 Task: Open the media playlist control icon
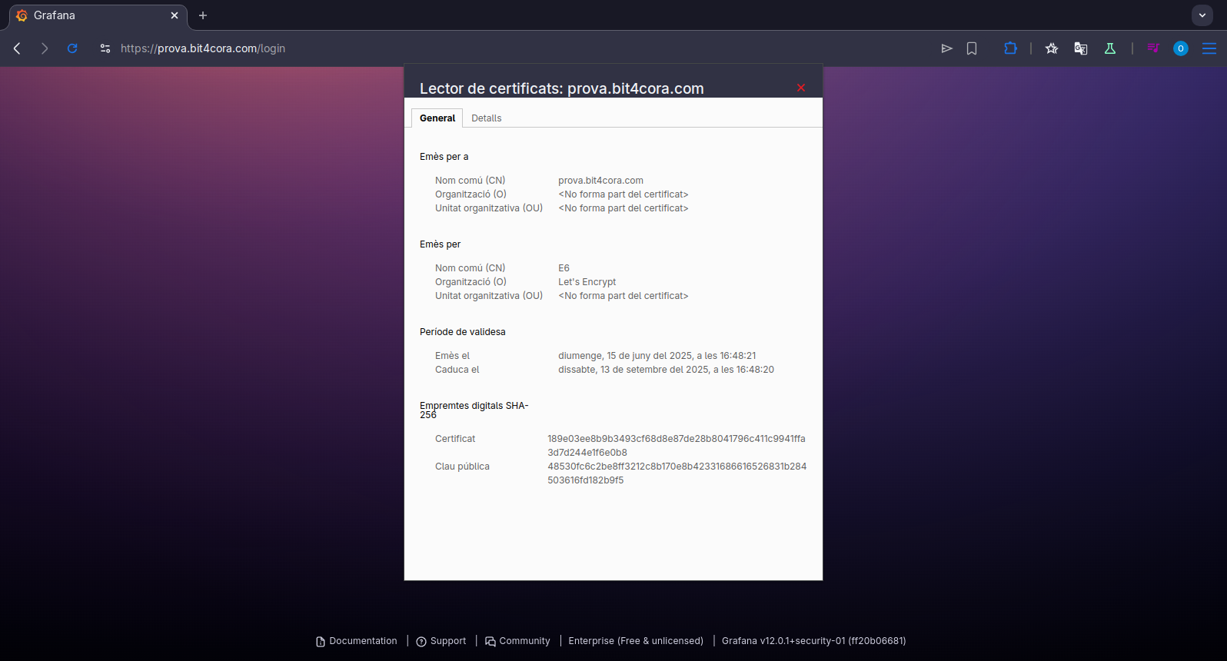[1152, 48]
